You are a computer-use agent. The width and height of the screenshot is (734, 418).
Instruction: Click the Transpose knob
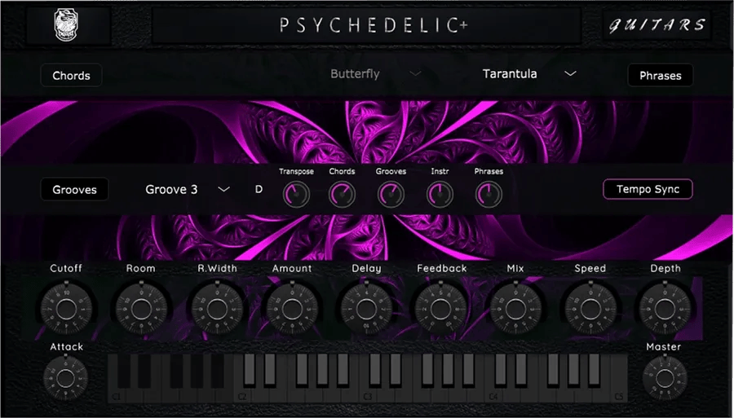[x=296, y=194]
